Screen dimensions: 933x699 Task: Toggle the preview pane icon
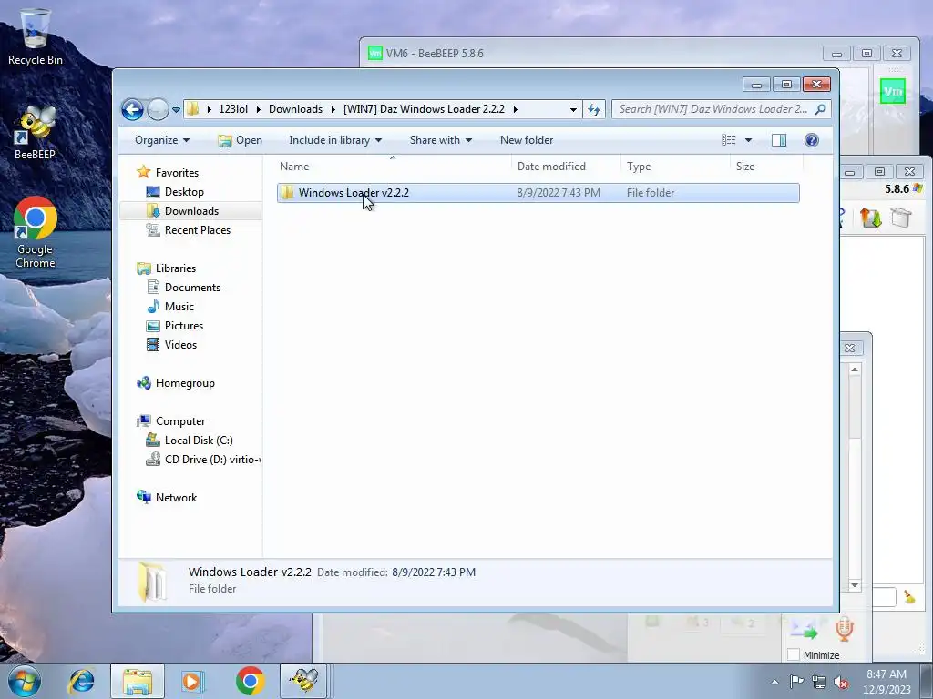point(779,140)
